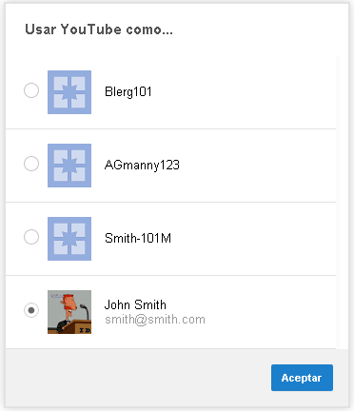Screen dimensions: 354x411
Task: Select the John Smith radio button
Action: [x=31, y=310]
